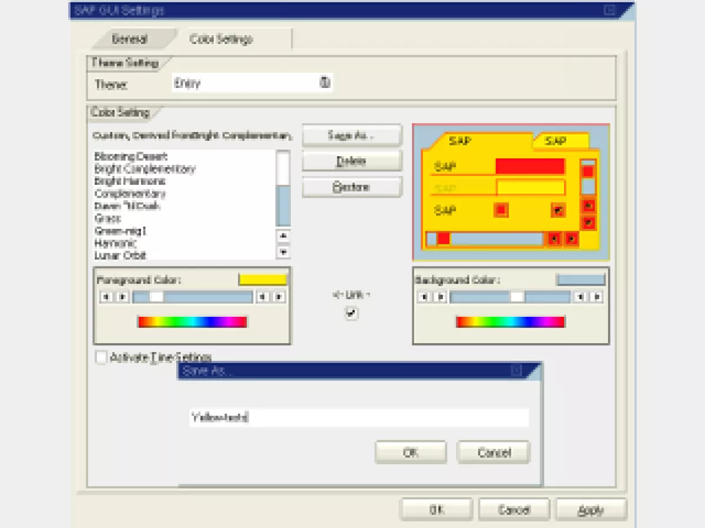Confirm with OK in the Save As dialog
The width and height of the screenshot is (705, 528).
pos(411,452)
